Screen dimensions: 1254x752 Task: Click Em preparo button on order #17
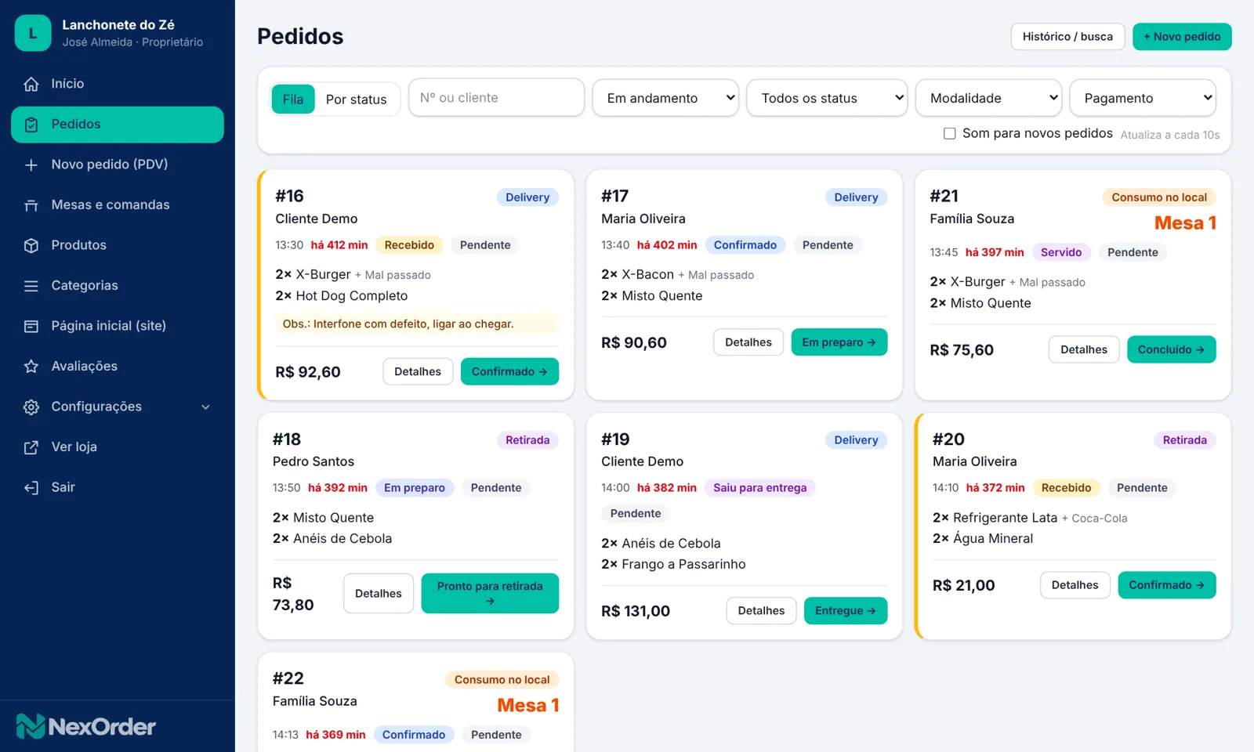point(839,342)
